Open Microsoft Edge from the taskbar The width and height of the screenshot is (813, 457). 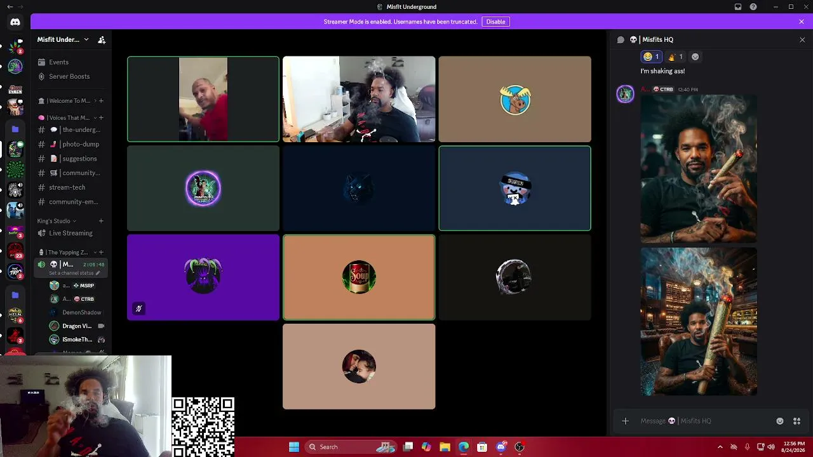464,447
